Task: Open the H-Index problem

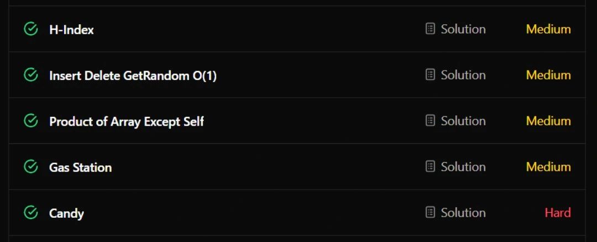Action: pos(71,30)
